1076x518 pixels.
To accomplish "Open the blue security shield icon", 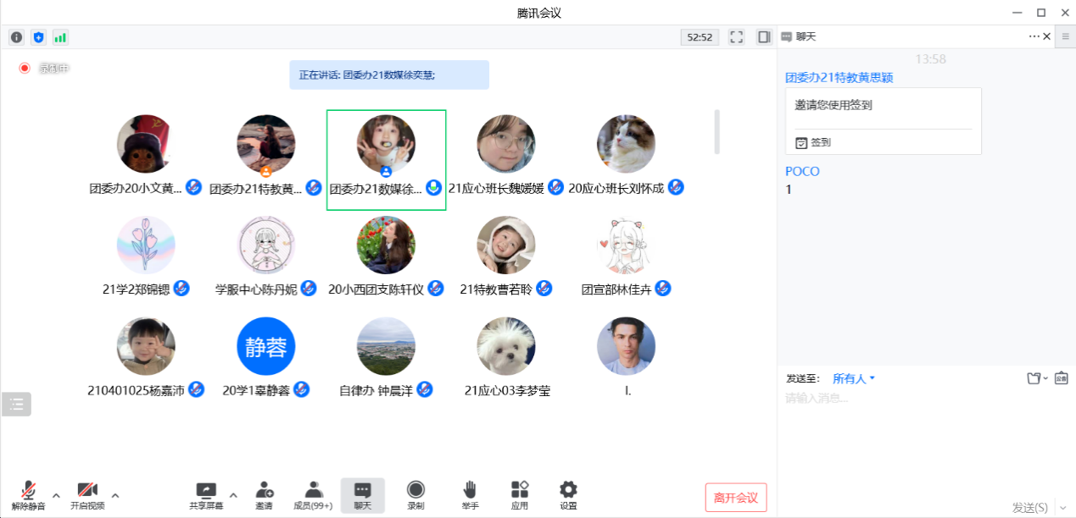I will click(x=38, y=37).
